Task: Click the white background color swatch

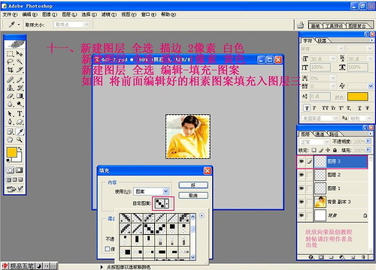Action: [x=19, y=158]
